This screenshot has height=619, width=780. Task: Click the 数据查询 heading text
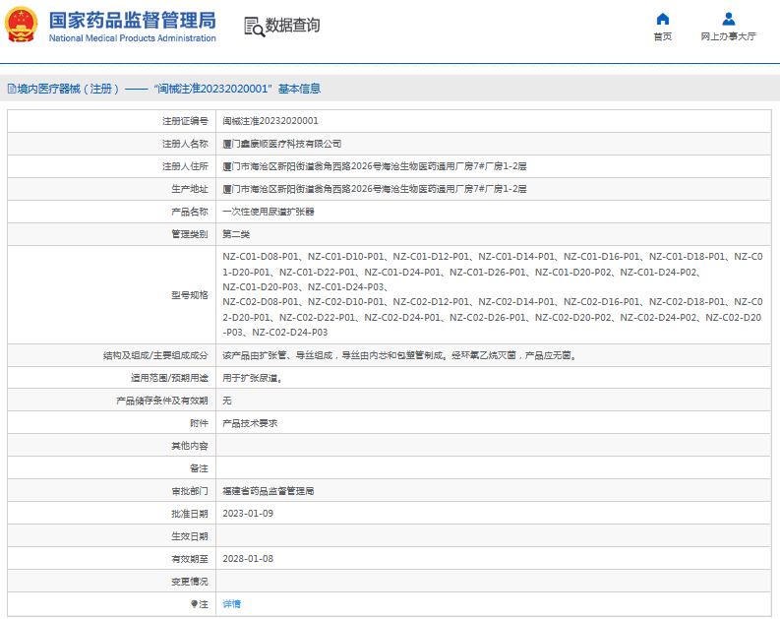tap(292, 25)
